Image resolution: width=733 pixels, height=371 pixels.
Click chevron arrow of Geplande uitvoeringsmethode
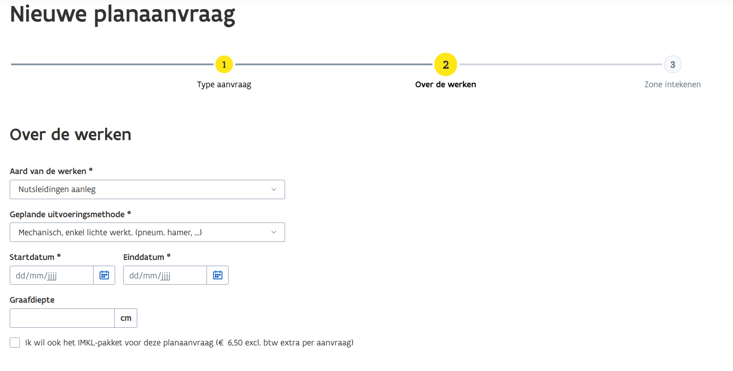tap(274, 232)
